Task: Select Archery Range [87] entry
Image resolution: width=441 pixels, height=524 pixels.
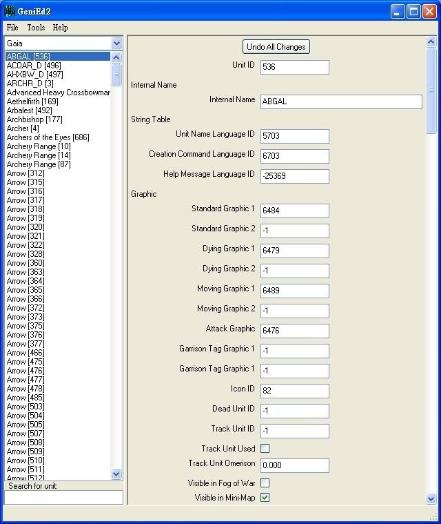Action: [58, 164]
